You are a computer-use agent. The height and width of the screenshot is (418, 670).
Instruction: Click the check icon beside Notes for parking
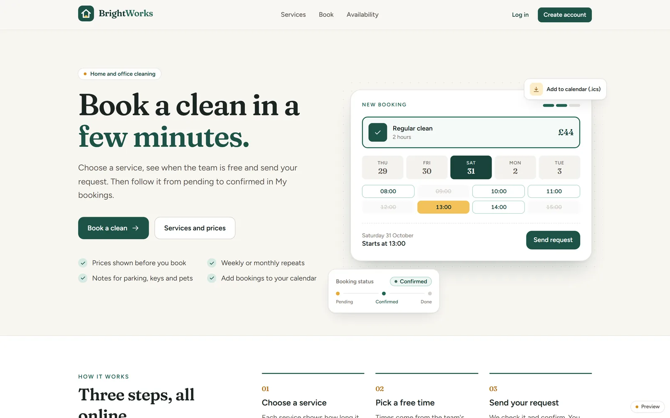click(x=83, y=278)
